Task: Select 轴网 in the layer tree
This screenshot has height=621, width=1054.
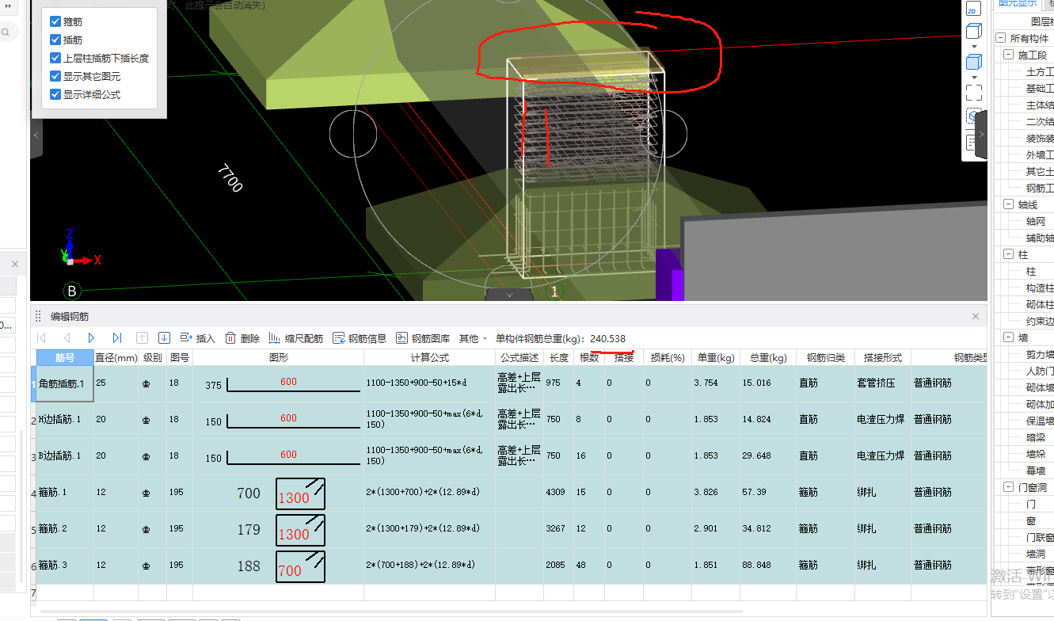Action: pos(1036,222)
